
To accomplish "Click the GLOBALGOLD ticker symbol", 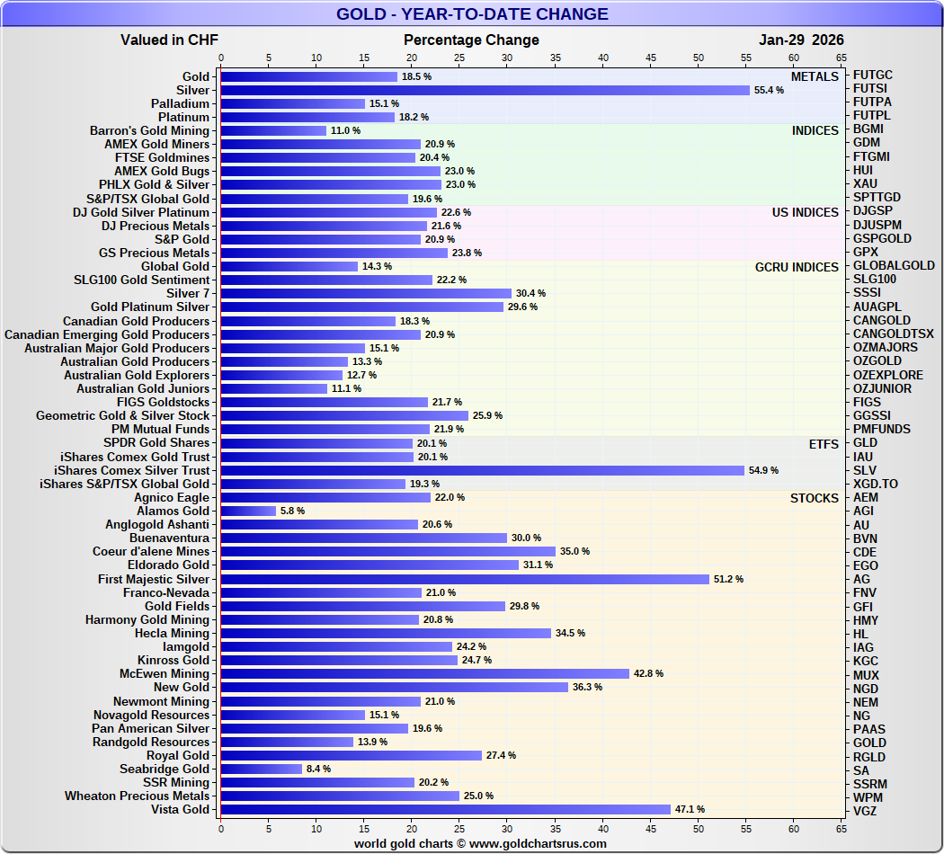I will [x=894, y=265].
